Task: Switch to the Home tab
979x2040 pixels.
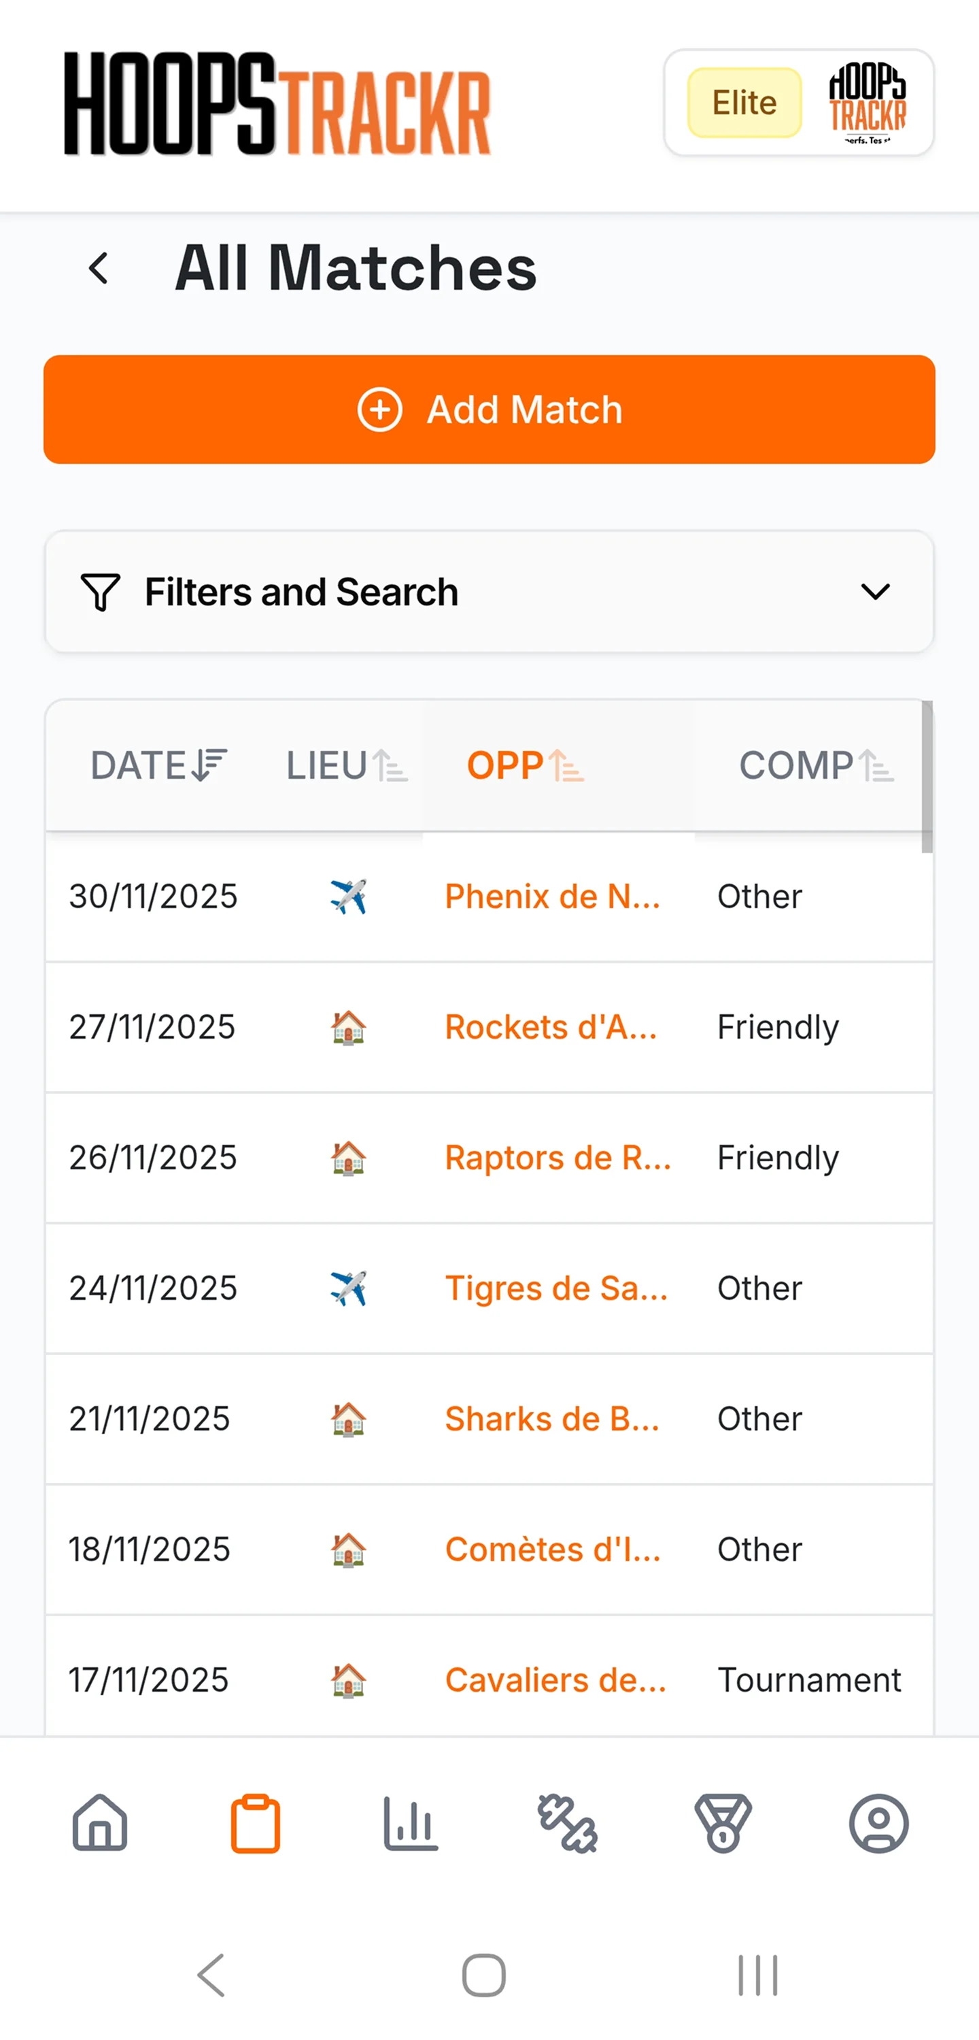Action: pos(98,1822)
